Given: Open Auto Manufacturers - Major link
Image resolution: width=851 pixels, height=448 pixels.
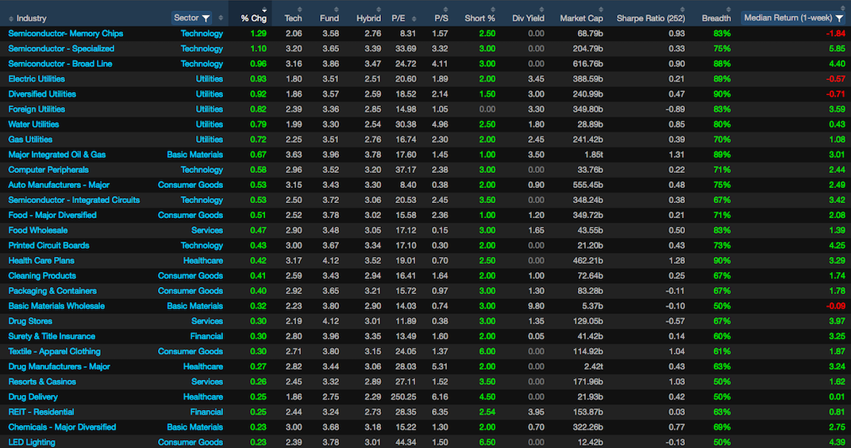Looking at the screenshot, I should coord(59,186).
